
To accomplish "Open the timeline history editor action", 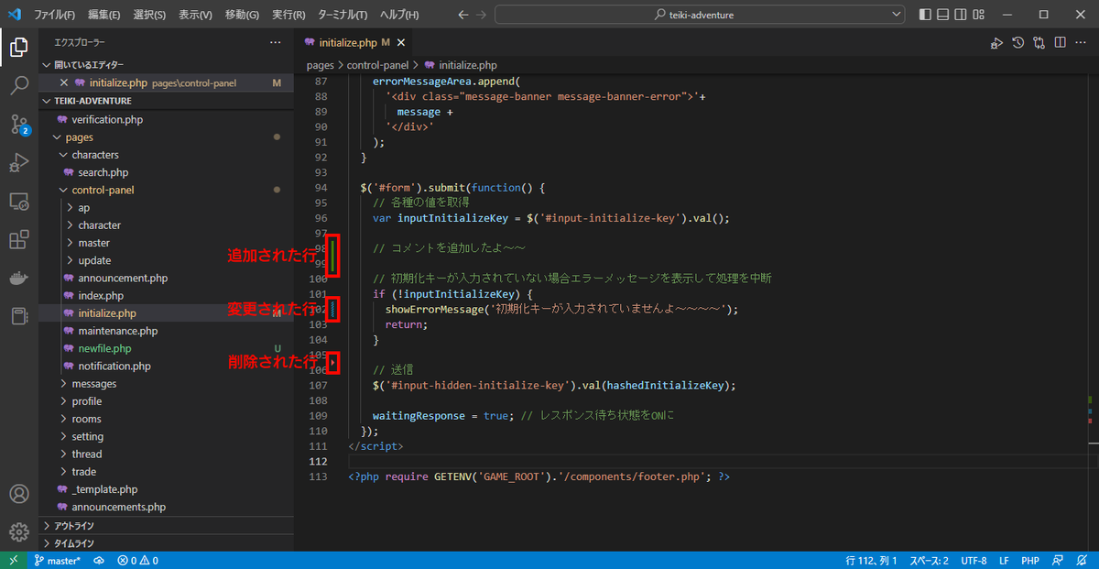I will coord(1018,42).
